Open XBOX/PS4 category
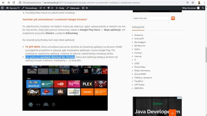Screen dimensions: 207x116 click(139, 88)
